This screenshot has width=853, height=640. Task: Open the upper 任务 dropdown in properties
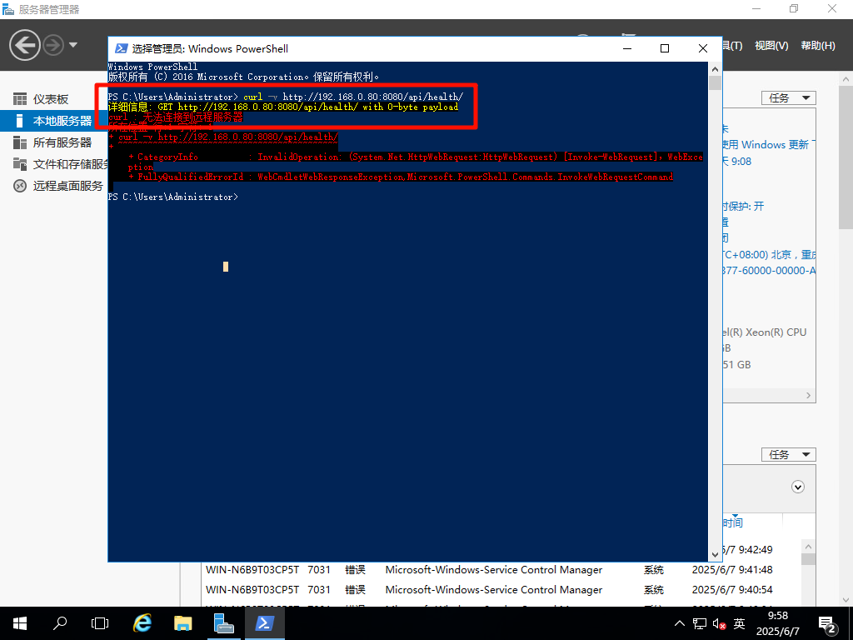[x=788, y=98]
